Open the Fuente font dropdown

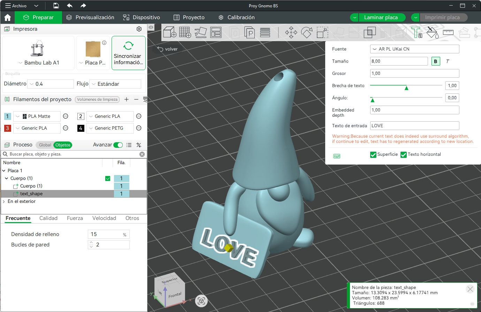[x=414, y=49]
